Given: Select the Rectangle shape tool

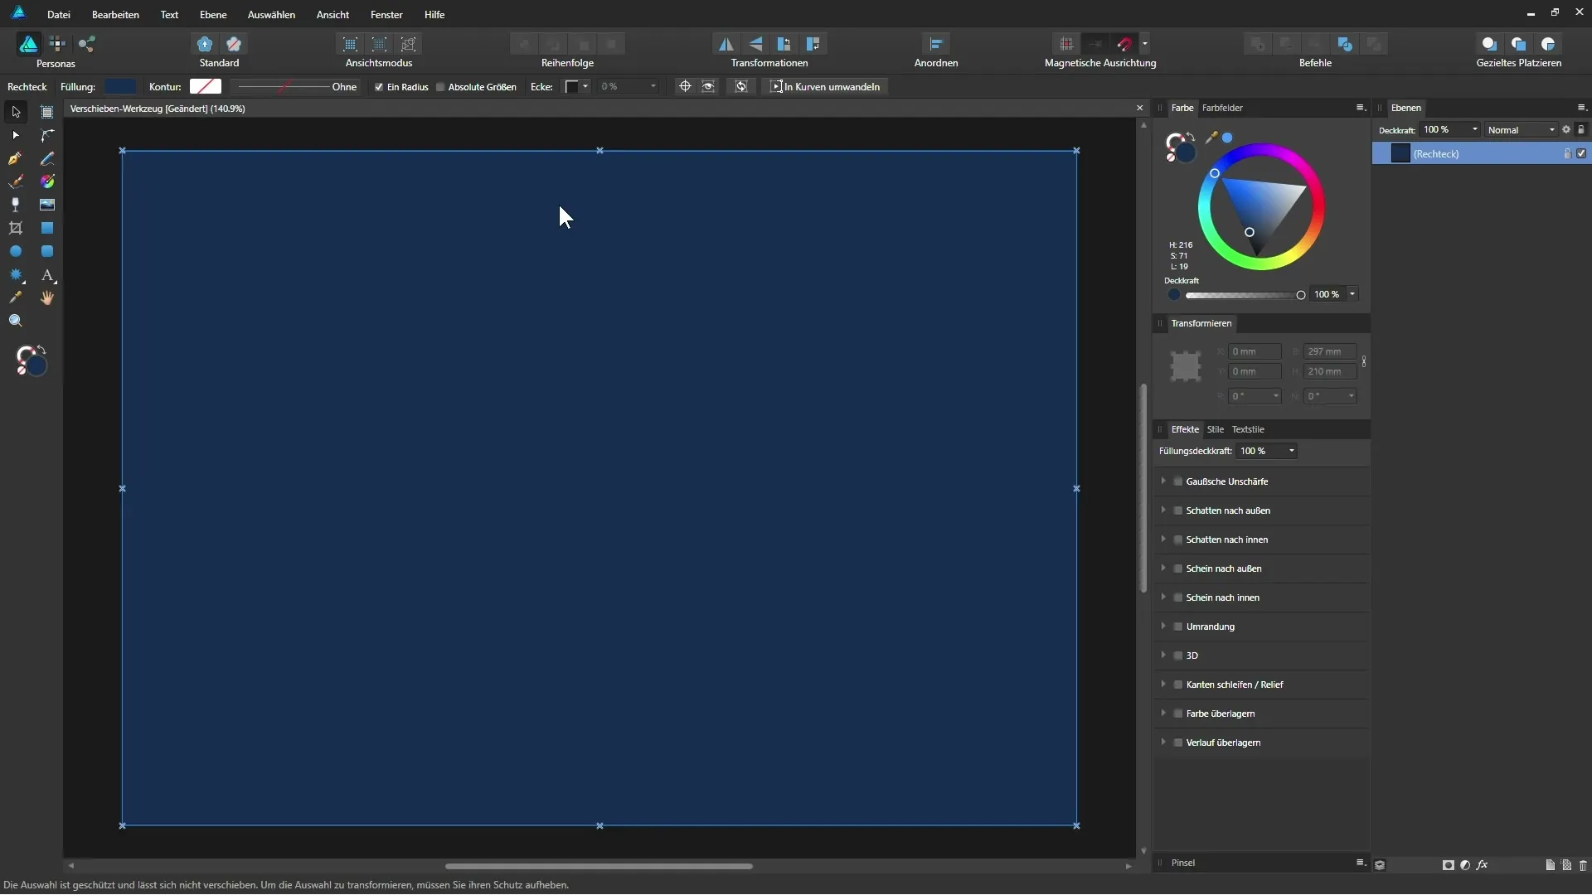Looking at the screenshot, I should (x=47, y=228).
